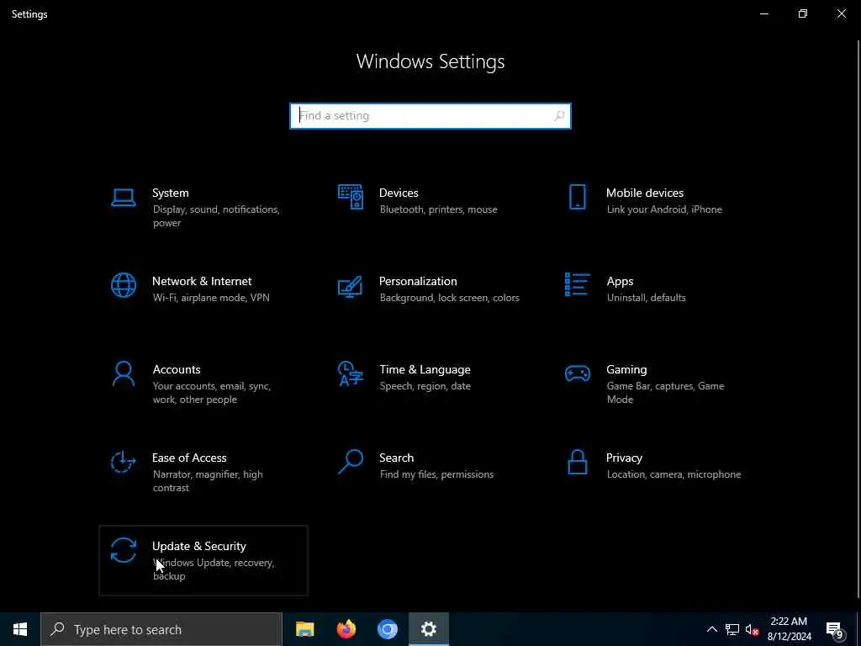Restore down the Settings window
The image size is (861, 646).
803,13
